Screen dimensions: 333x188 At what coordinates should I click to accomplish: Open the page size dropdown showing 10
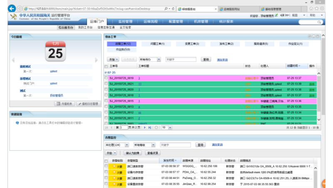tap(170, 127)
